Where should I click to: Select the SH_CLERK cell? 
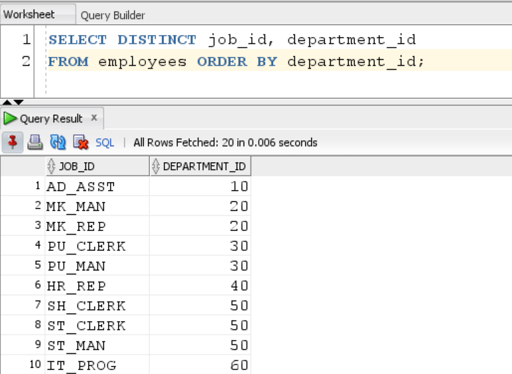tap(97, 306)
